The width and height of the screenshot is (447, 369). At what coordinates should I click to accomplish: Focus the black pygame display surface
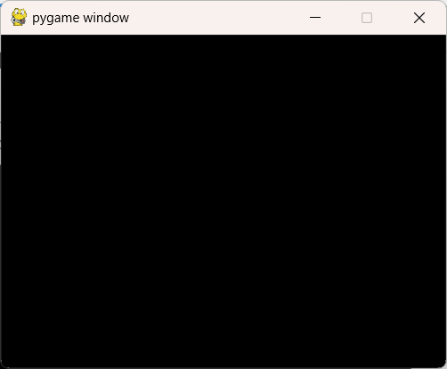click(223, 201)
